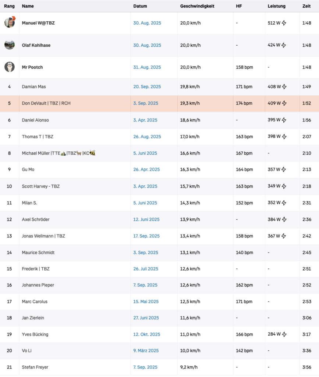Open Damian Mas's 20. Sep. 2025 activity
The height and width of the screenshot is (377, 319).
pyautogui.click(x=147, y=87)
